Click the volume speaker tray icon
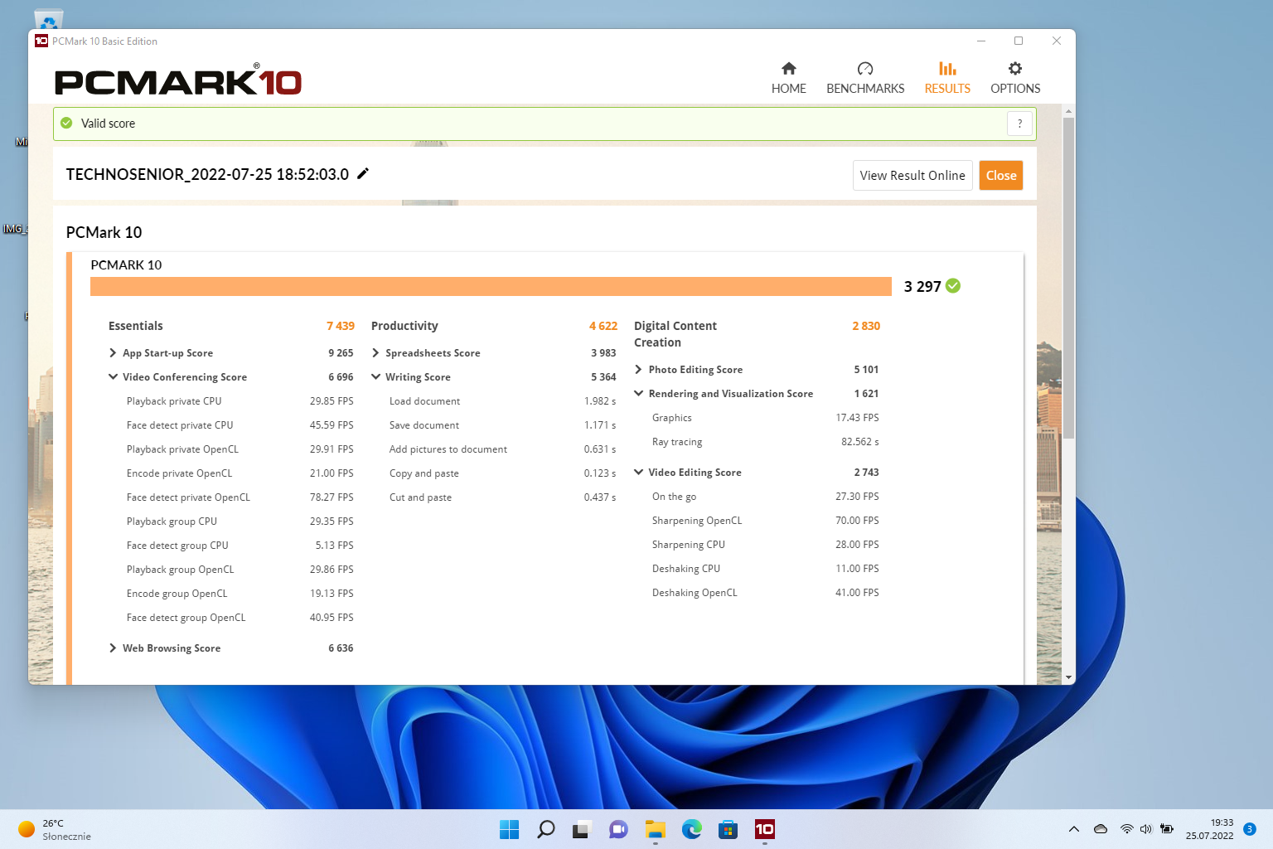 [x=1146, y=829]
